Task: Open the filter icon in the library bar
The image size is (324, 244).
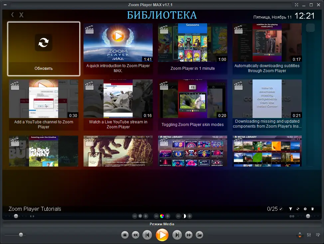Action: click(290, 209)
